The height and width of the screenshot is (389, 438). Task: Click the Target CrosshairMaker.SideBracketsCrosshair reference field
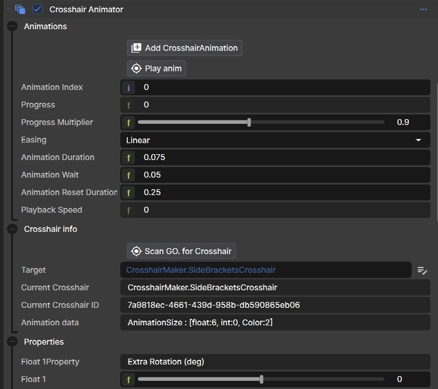pyautogui.click(x=266, y=270)
